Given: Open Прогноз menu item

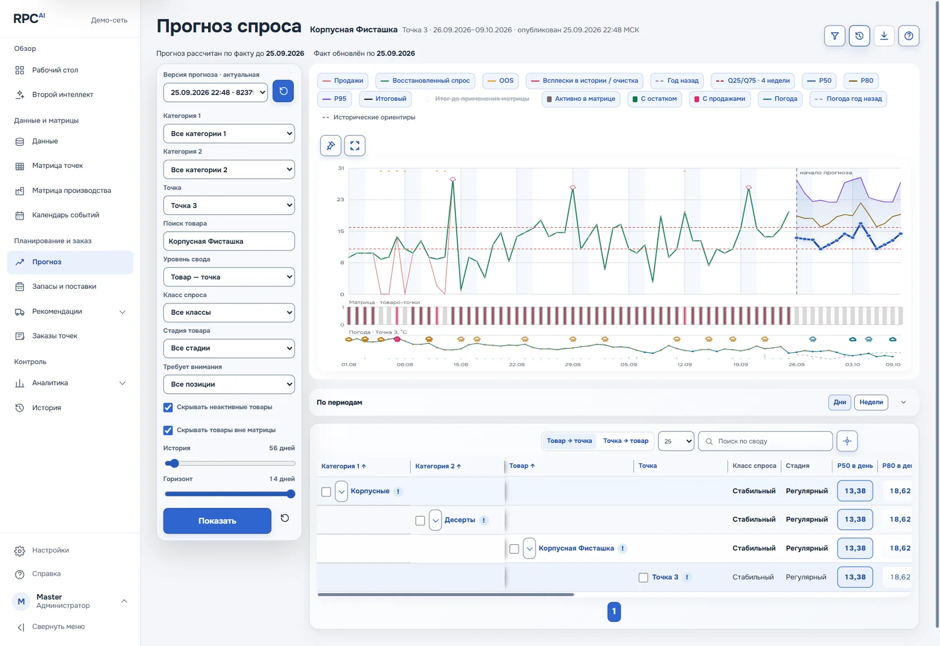Looking at the screenshot, I should tap(70, 262).
